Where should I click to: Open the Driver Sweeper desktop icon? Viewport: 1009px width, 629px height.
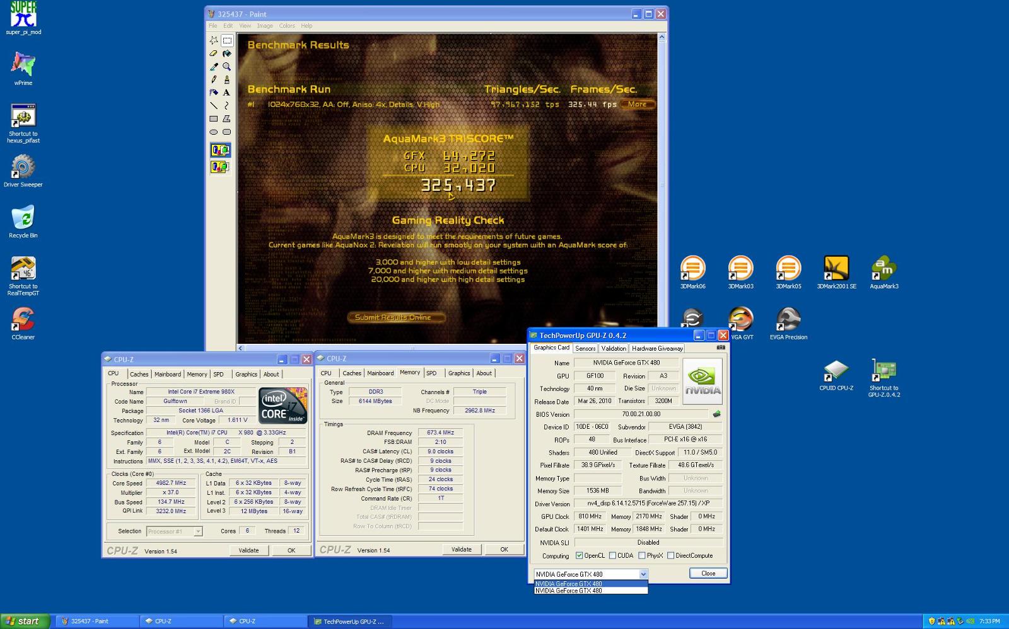click(23, 171)
